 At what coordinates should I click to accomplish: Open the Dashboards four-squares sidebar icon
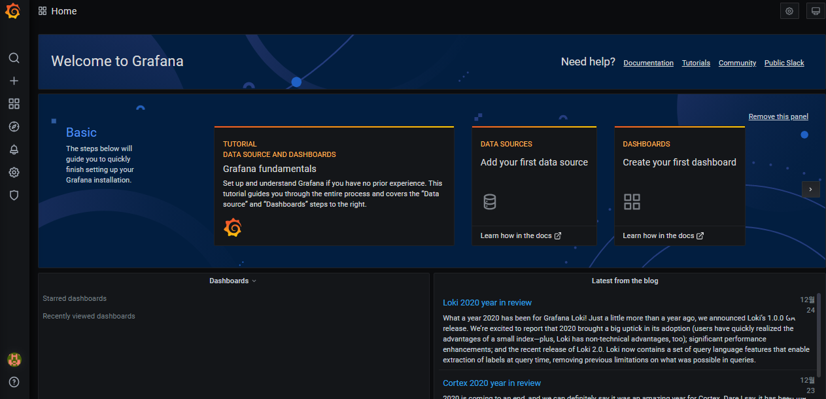(x=14, y=103)
